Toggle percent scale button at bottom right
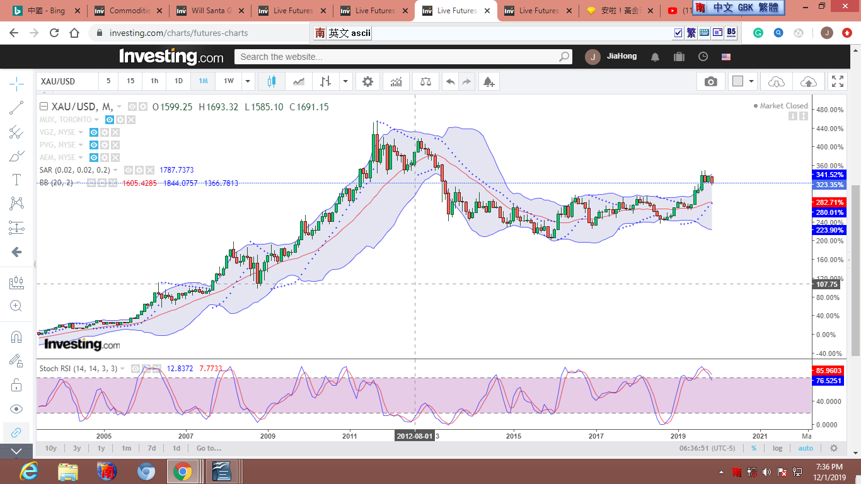This screenshot has height=484, width=861. pyautogui.click(x=754, y=448)
